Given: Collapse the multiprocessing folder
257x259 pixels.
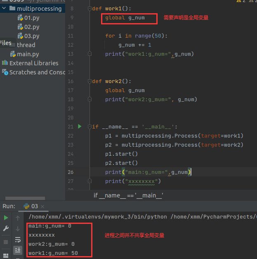Looking at the screenshot, I should point(4,8).
